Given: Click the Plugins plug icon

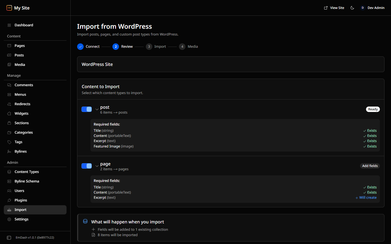Looking at the screenshot, I should (9, 200).
